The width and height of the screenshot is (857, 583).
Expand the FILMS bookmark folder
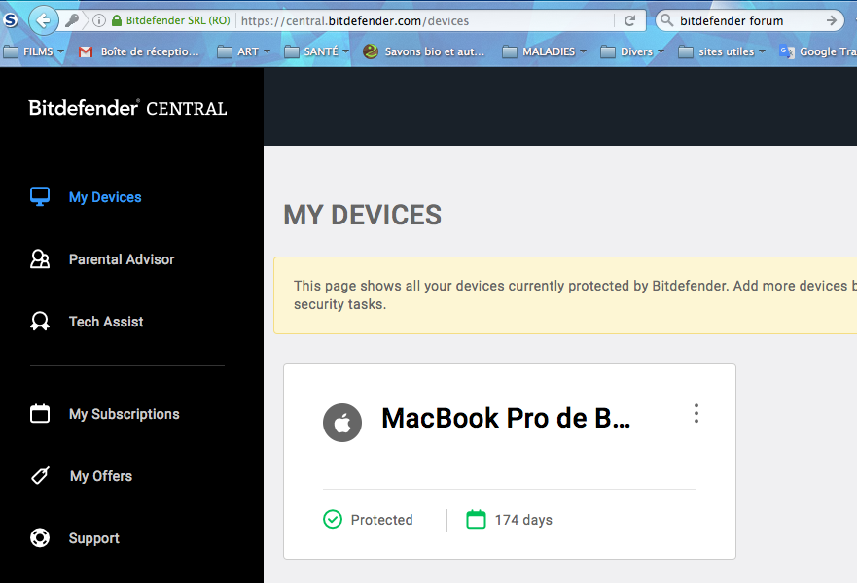(34, 51)
